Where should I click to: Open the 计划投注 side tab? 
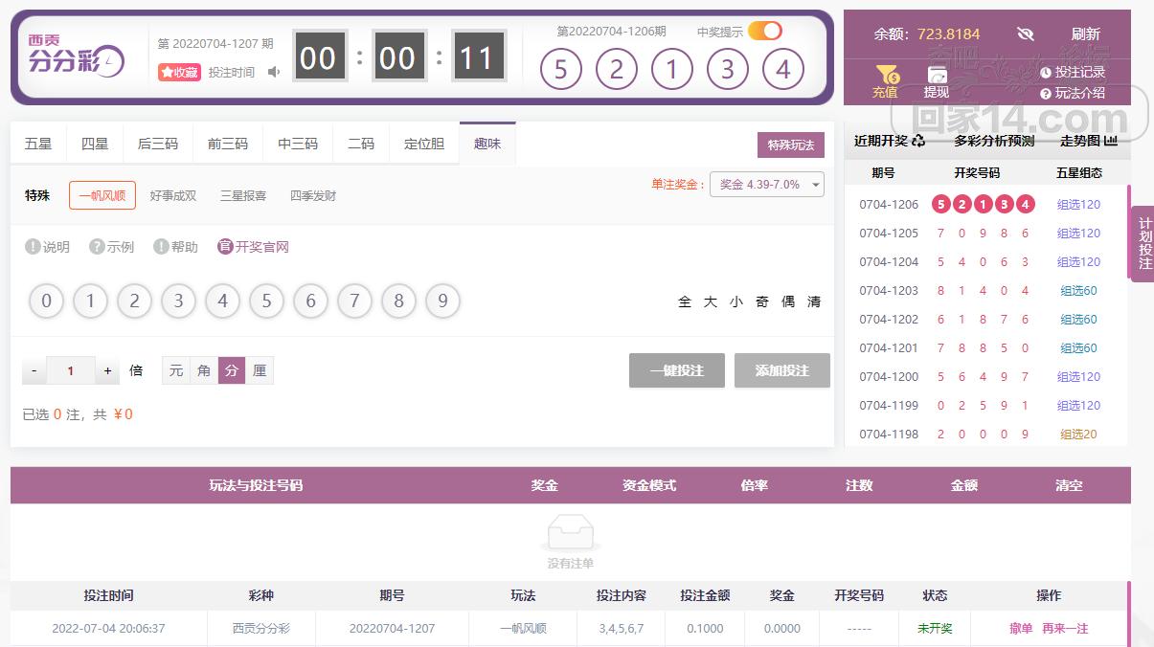click(1143, 243)
